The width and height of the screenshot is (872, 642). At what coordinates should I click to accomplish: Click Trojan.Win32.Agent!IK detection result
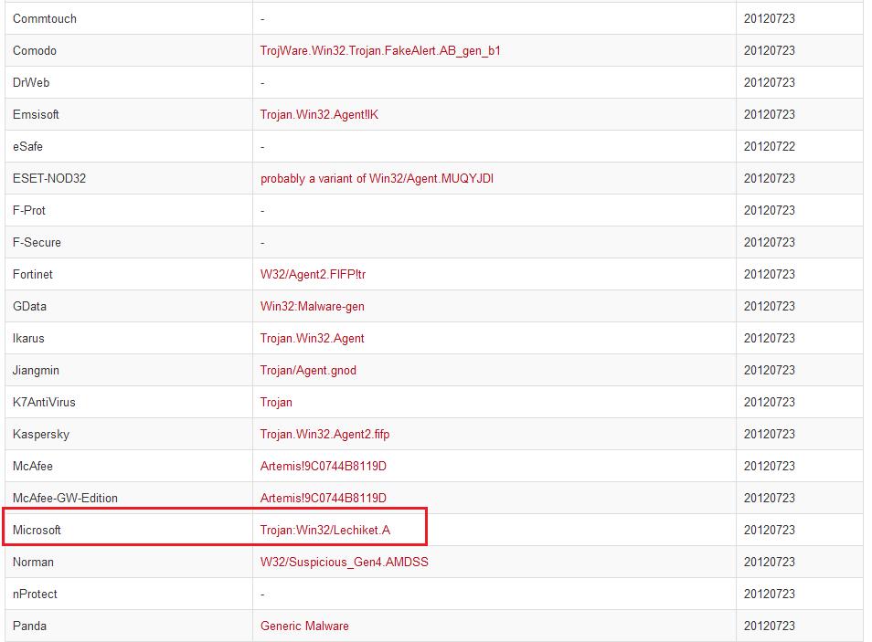tap(319, 114)
